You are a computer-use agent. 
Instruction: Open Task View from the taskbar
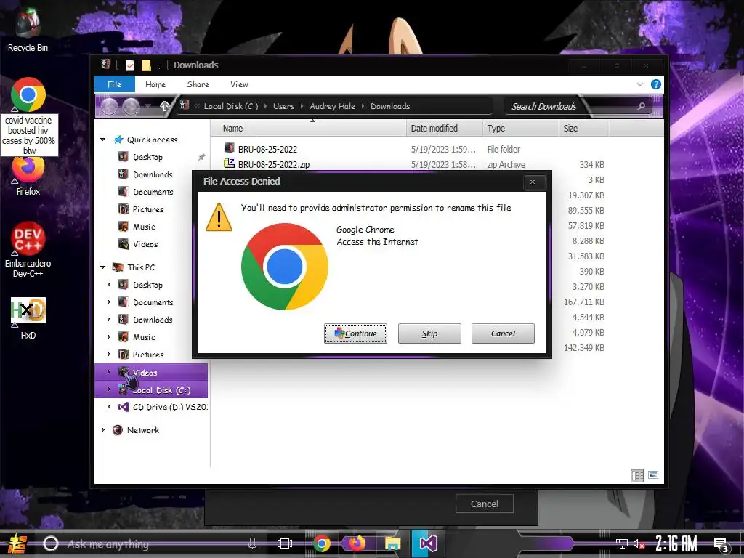pyautogui.click(x=285, y=543)
